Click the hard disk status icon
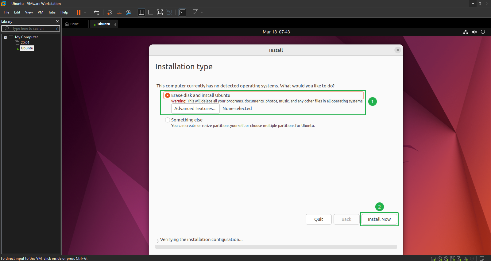This screenshot has height=261, width=491. click(433, 259)
